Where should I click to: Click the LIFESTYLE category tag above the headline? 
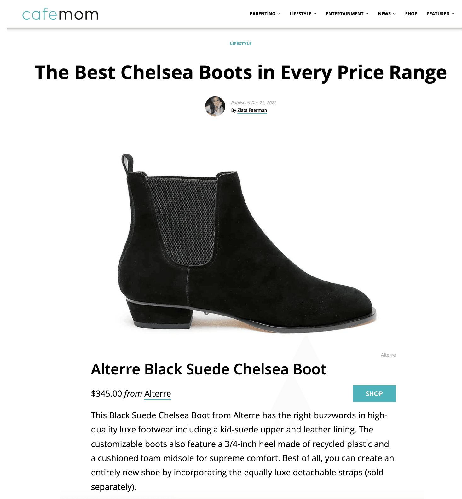point(241,44)
